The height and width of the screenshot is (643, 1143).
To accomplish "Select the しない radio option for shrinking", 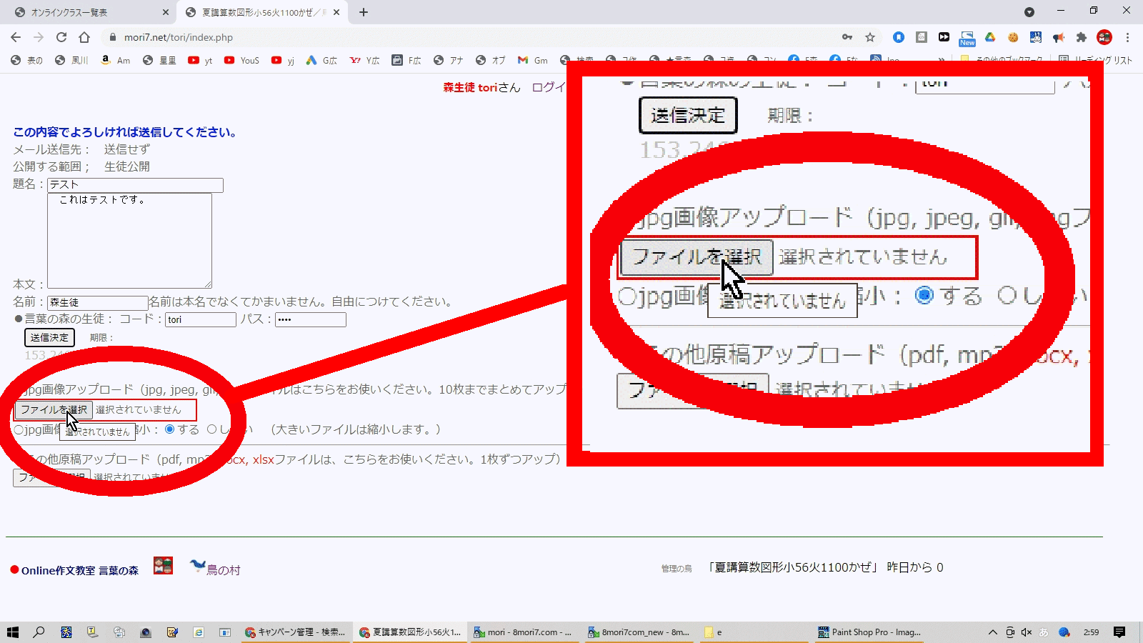I will point(211,429).
